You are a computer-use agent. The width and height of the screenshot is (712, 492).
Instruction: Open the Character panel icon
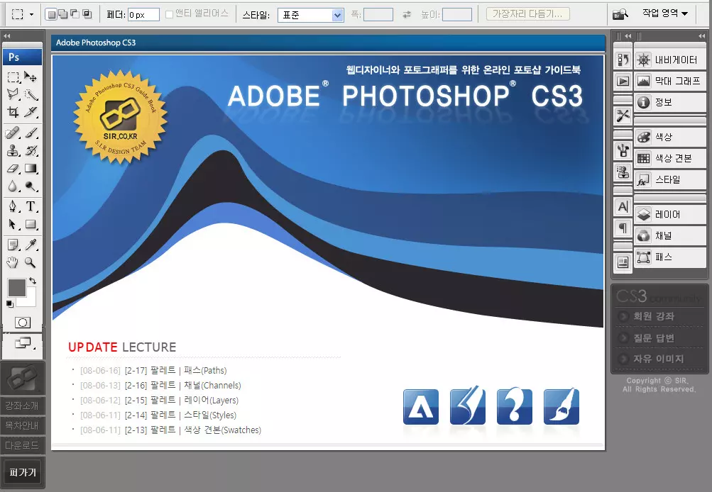623,207
